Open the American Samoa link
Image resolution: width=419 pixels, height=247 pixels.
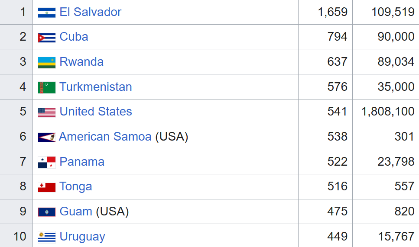[x=105, y=137]
